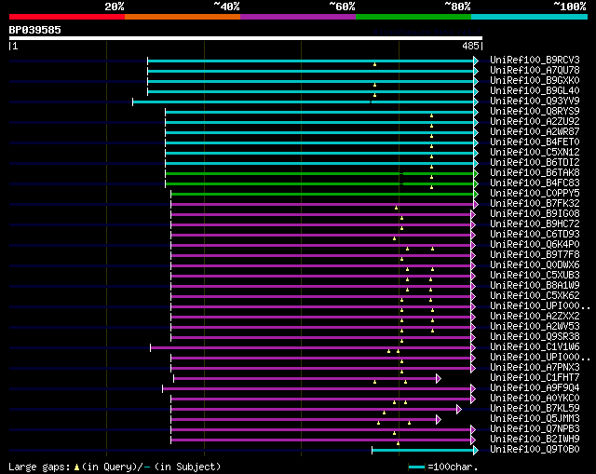
Task: Select the UniRef100_Q9T0B0 label
Action: click(x=535, y=450)
